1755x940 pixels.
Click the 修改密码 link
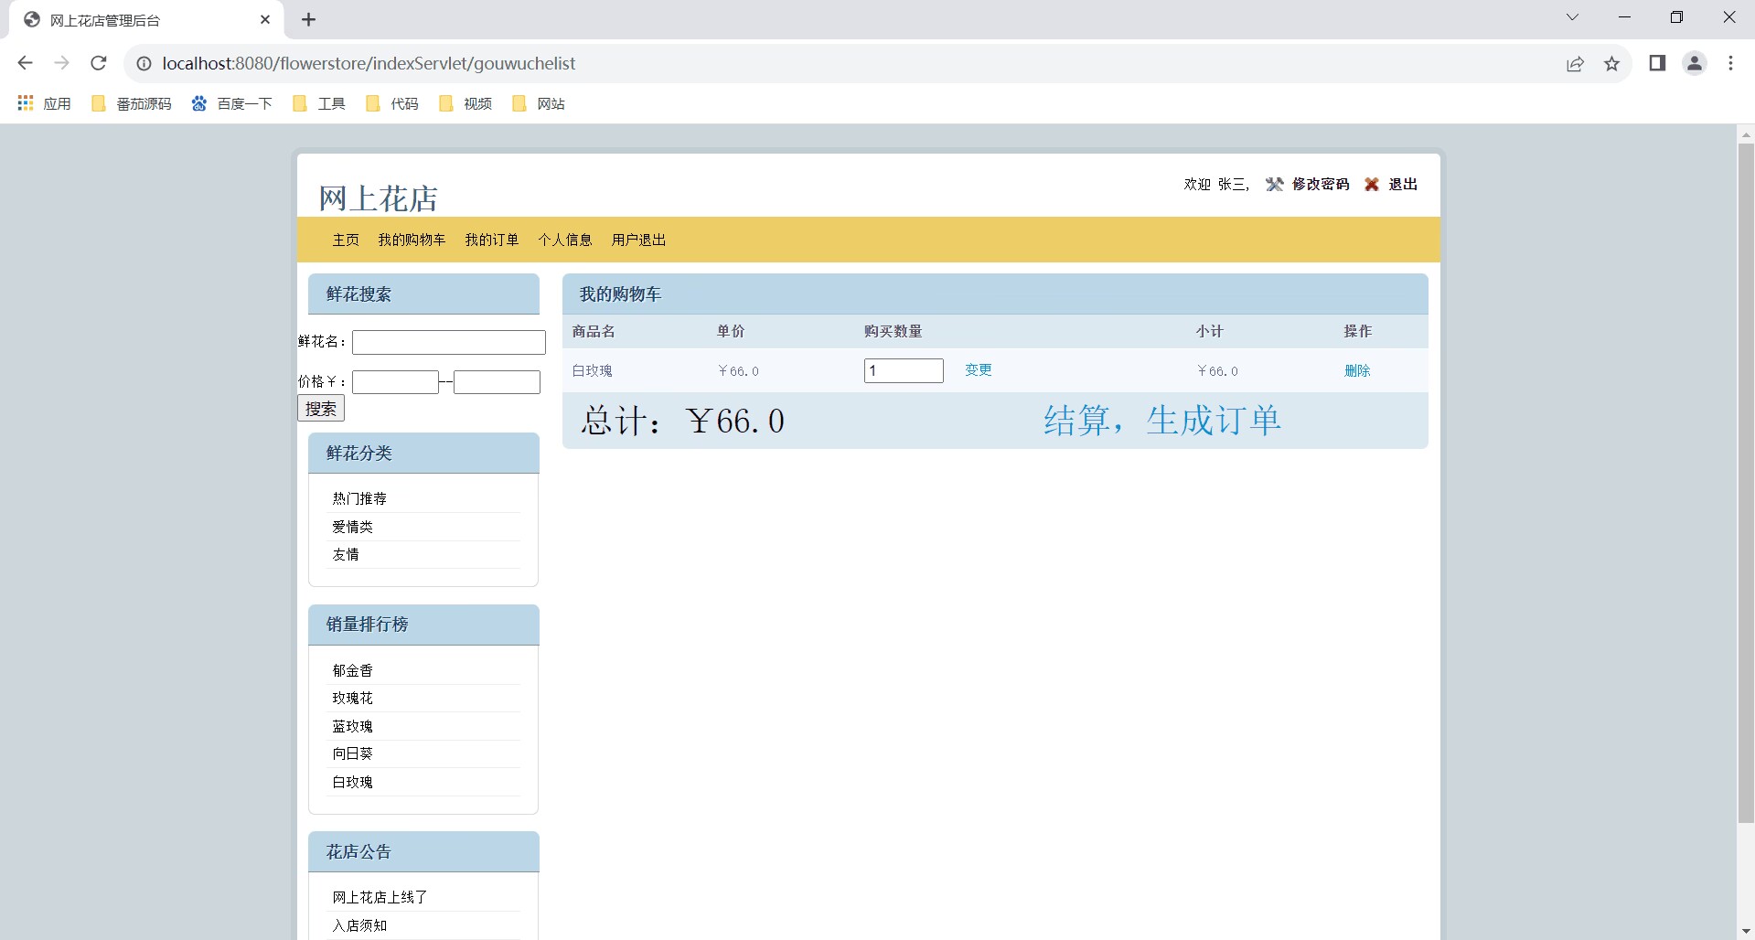click(1321, 185)
